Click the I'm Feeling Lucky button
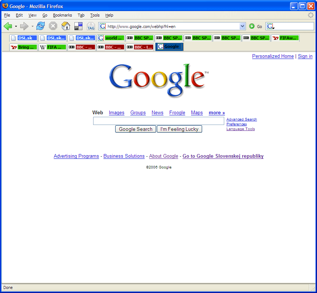Image resolution: width=317 pixels, height=293 pixels. (179, 129)
